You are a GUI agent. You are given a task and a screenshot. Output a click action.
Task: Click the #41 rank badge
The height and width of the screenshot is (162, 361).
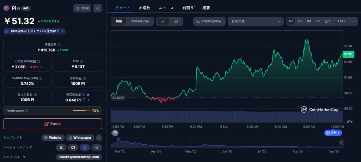(26, 8)
